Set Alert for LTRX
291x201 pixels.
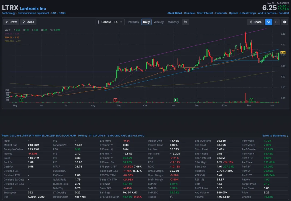284,13
